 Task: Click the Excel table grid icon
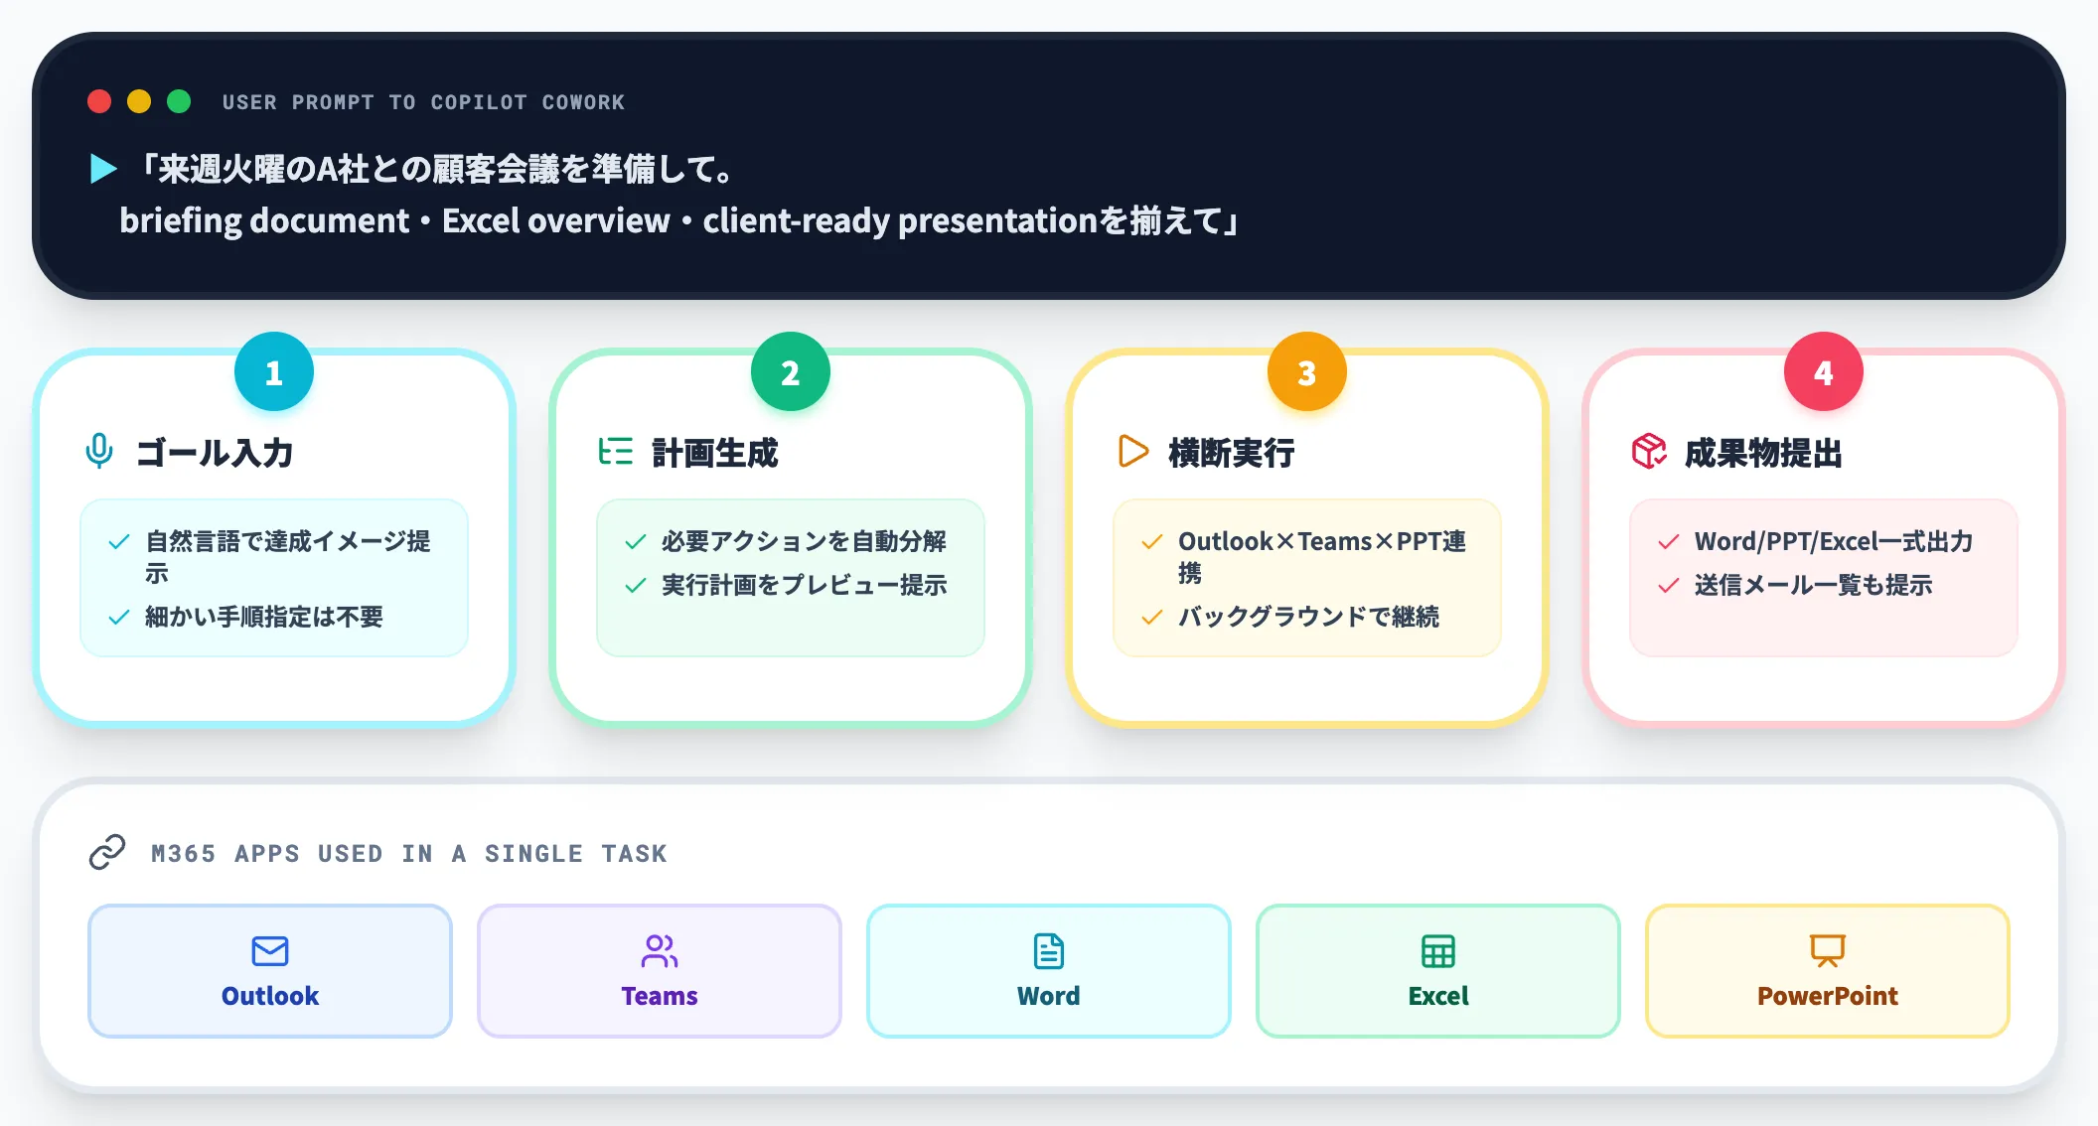(1438, 951)
